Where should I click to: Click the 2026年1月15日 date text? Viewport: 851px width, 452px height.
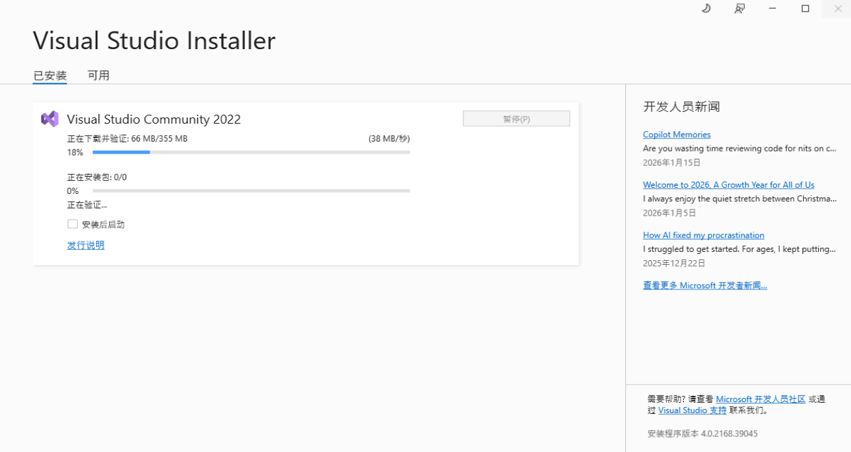pos(672,163)
